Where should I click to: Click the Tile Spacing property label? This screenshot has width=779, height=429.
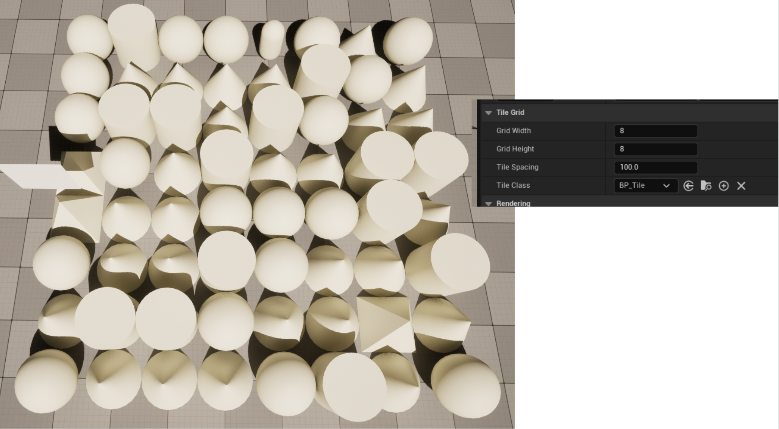[x=517, y=167]
